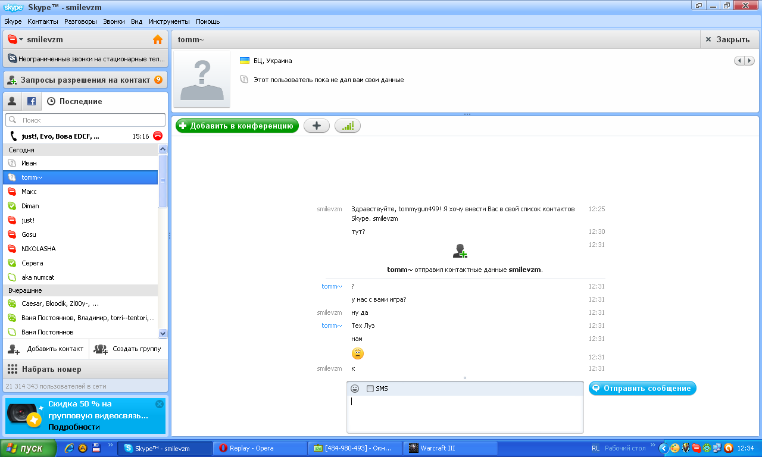End the call with the red hang-up icon

tap(158, 136)
